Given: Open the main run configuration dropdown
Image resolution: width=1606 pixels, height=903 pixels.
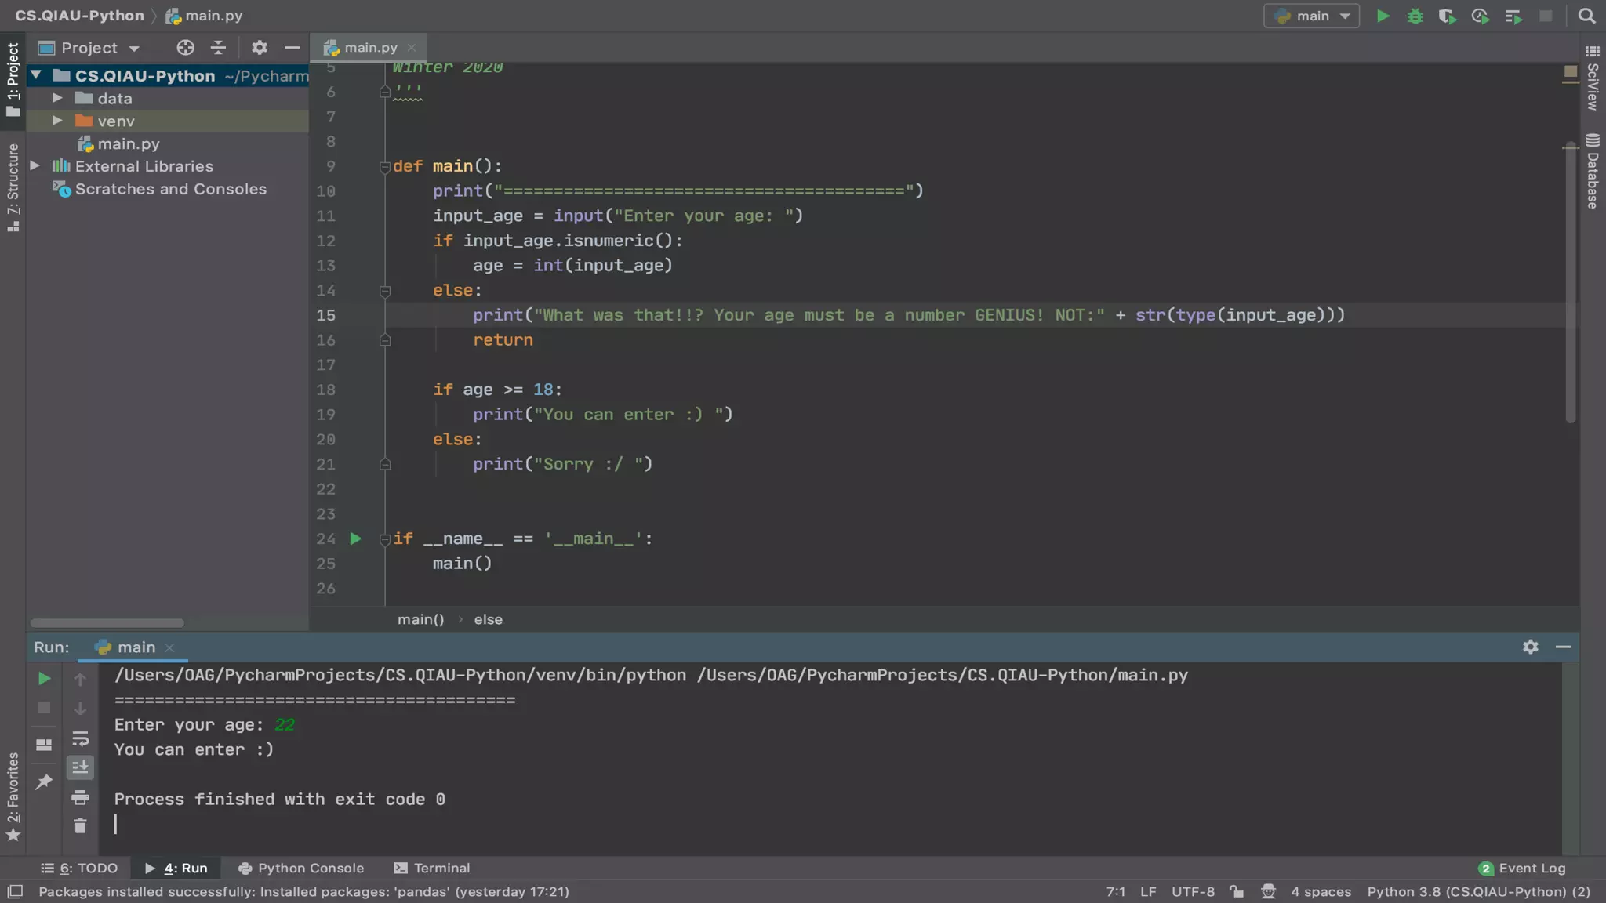Looking at the screenshot, I should 1312,16.
